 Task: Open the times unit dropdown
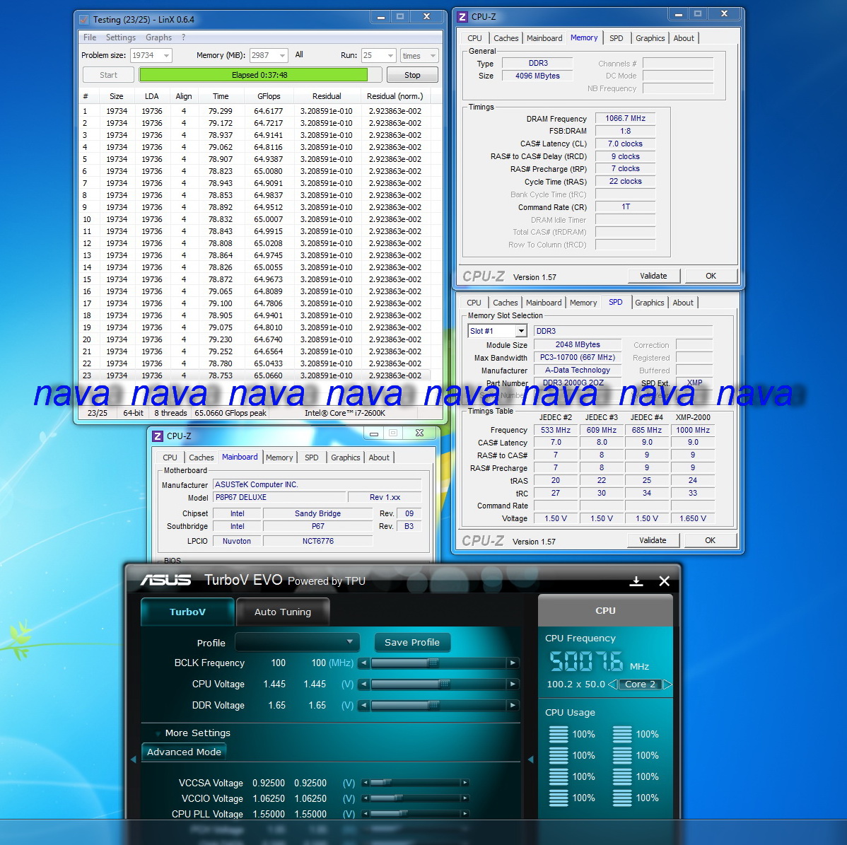(x=433, y=56)
